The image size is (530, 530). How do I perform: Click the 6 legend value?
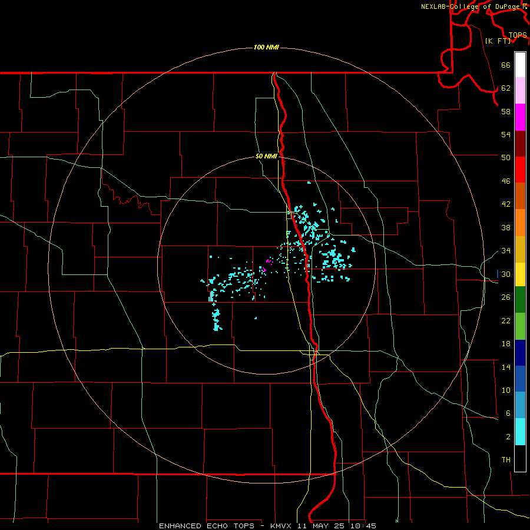(x=508, y=413)
